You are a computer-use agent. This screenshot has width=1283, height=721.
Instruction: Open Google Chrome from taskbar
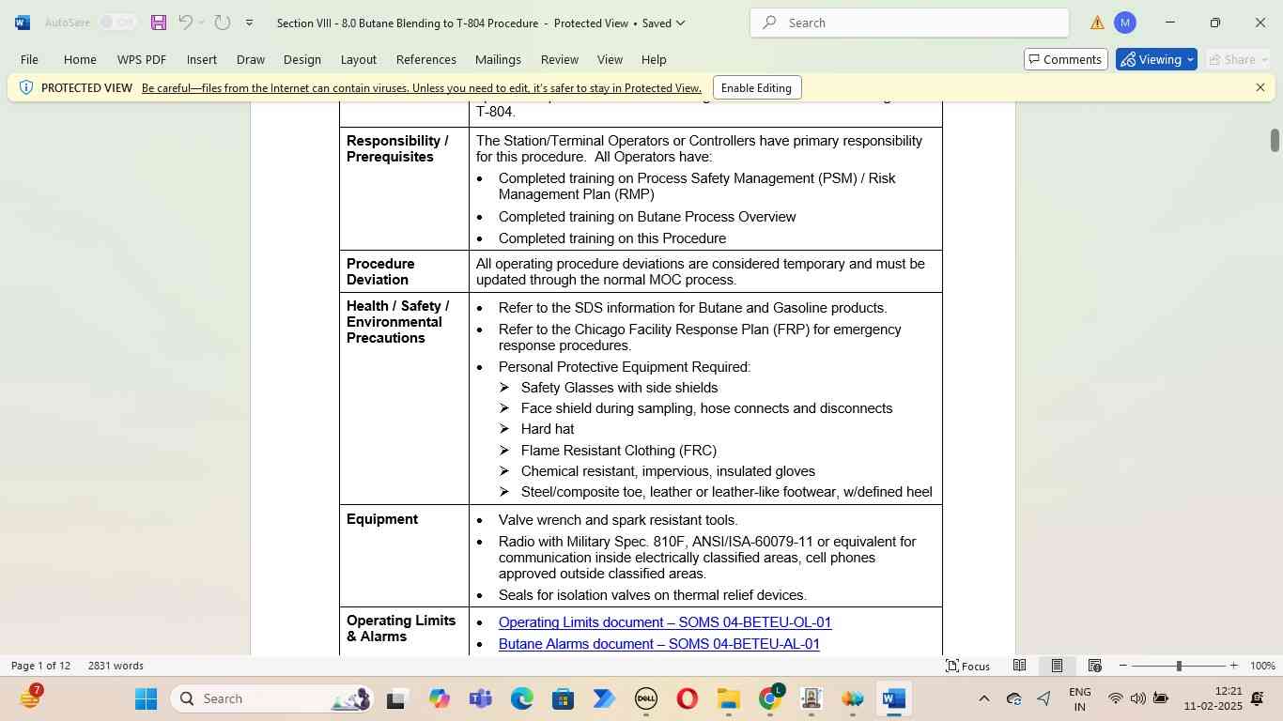click(x=770, y=699)
